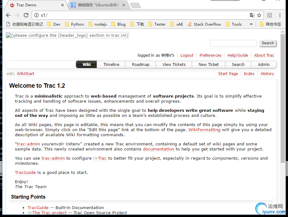This screenshot has height=217, width=288.
Task: Click trac-admin link in 'You can use' sentence
Action: [x=53, y=158]
